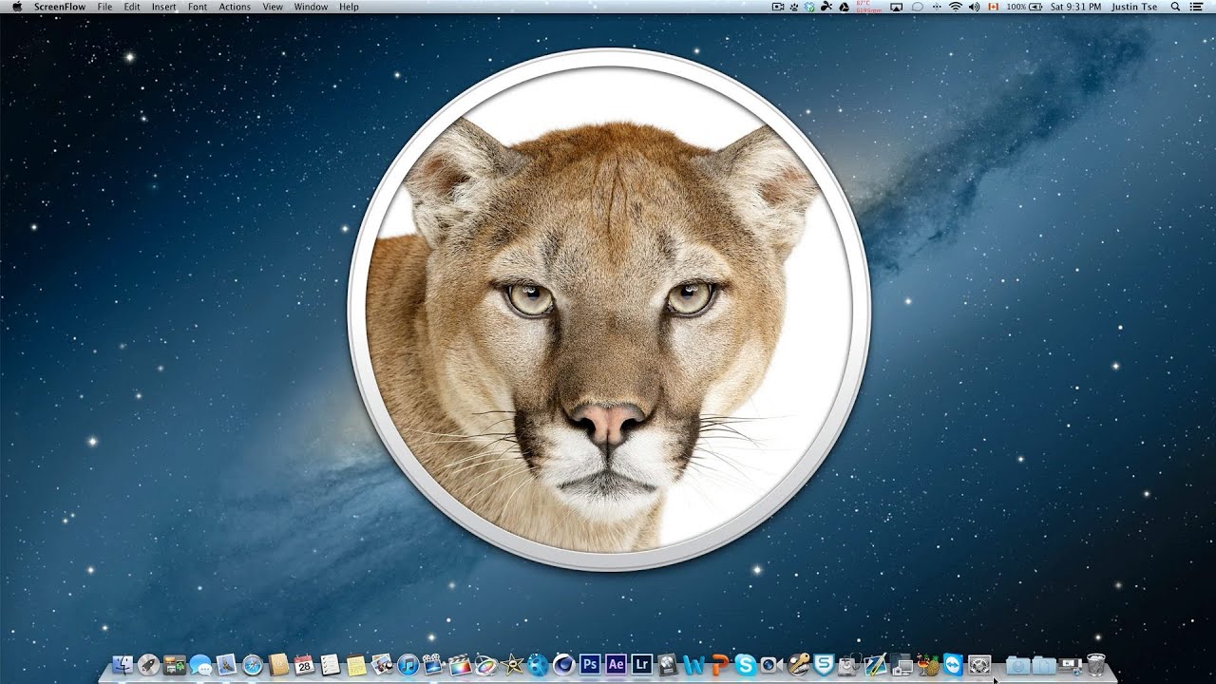Open the Edit menu
Image resolution: width=1216 pixels, height=684 pixels.
tap(132, 7)
